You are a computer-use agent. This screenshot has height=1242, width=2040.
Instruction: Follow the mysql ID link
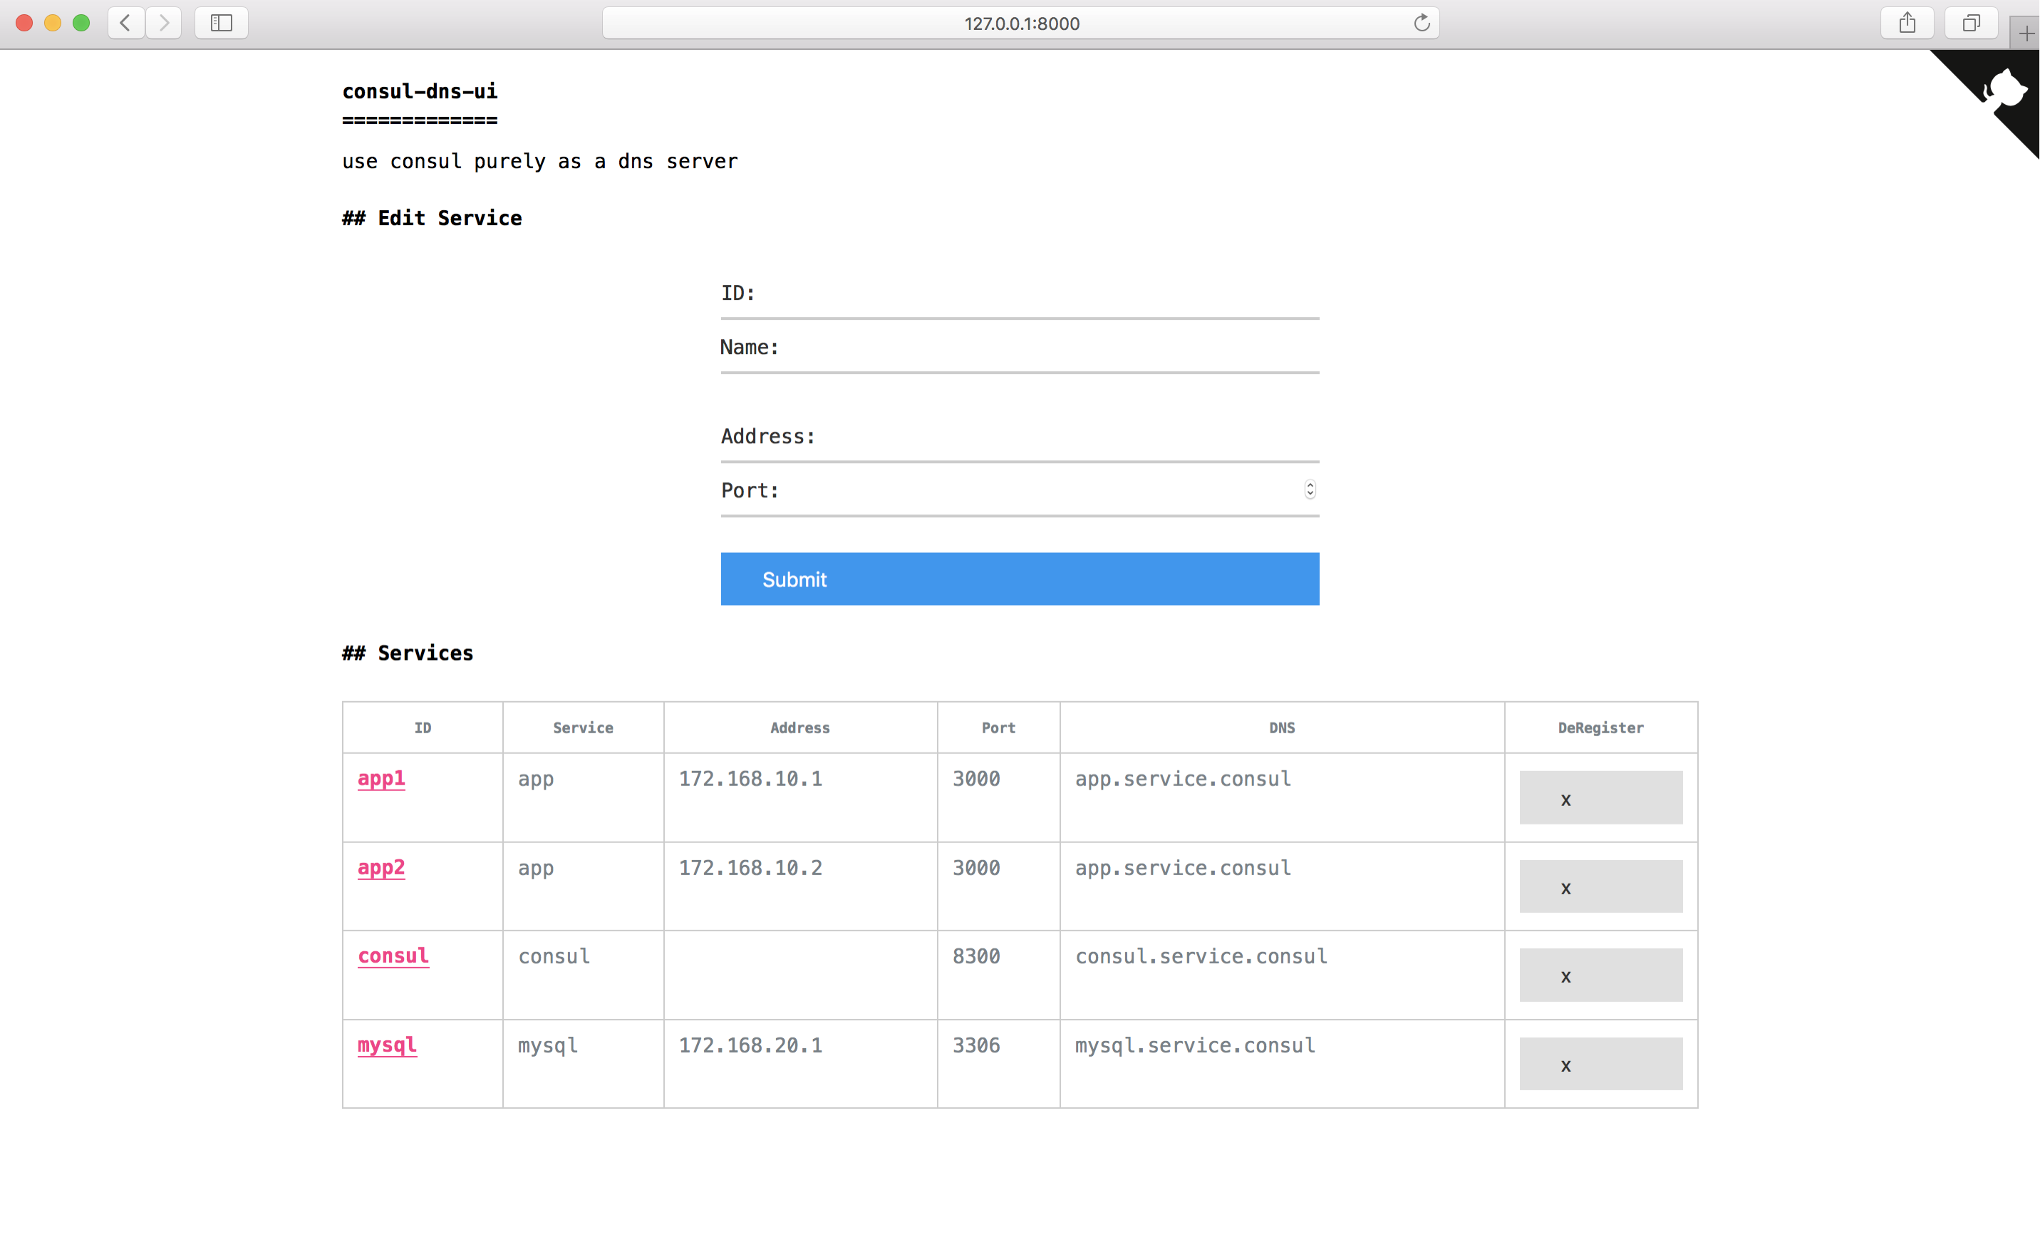coord(387,1045)
